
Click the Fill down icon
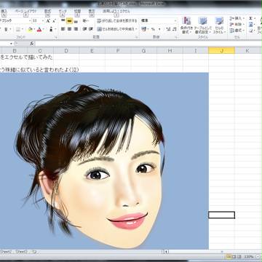coord(251,25)
